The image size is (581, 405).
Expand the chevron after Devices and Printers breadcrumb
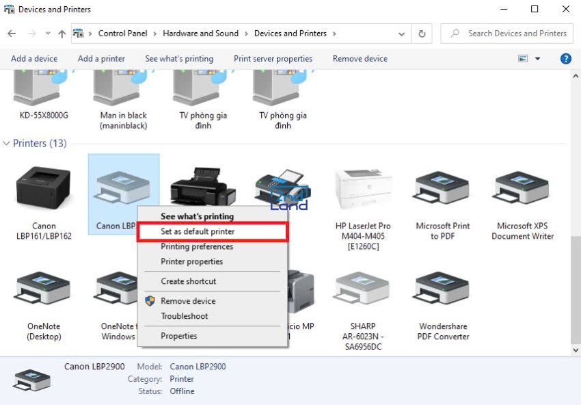[x=334, y=34]
